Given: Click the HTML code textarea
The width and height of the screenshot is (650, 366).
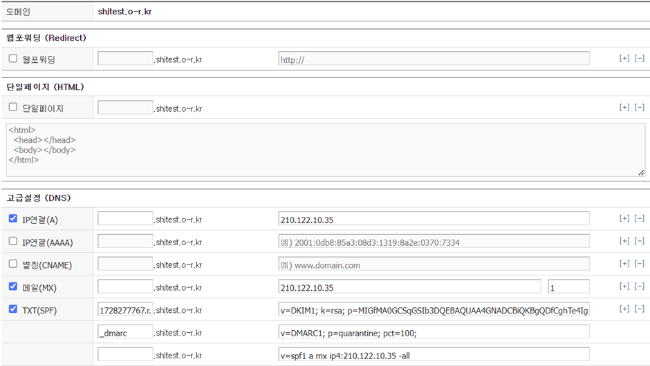Looking at the screenshot, I should point(325,150).
